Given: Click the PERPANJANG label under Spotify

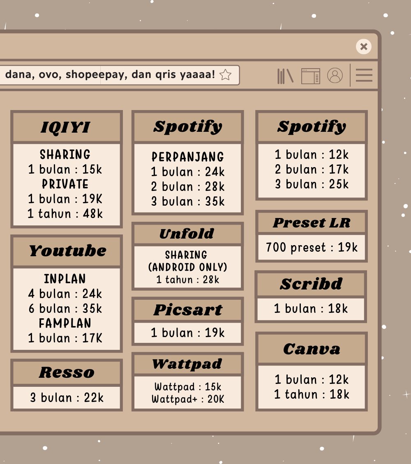Looking at the screenshot, I should [188, 157].
